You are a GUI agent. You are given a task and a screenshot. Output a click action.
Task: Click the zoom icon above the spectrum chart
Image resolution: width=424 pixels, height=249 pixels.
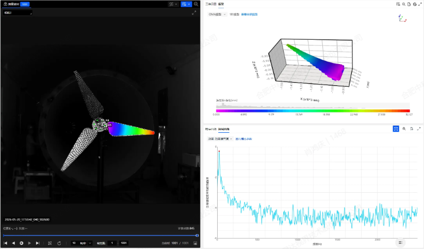(404, 129)
